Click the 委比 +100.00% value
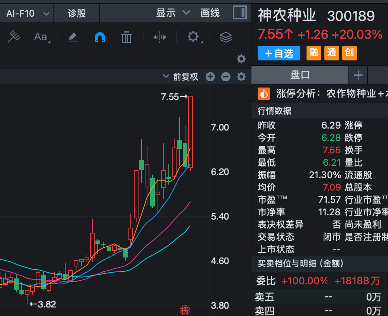The width and height of the screenshot is (388, 316). [x=304, y=281]
